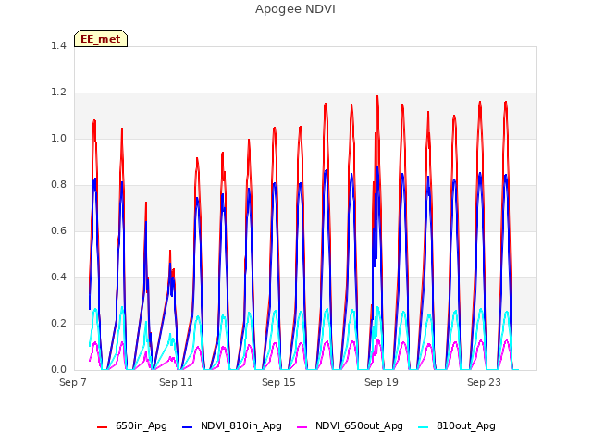This screenshot has width=592, height=444.
Task: Toggle the NDVI_650out_Apg legend entry
Action: [350, 425]
